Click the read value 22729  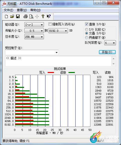pyautogui.click(x=109, y=114)
